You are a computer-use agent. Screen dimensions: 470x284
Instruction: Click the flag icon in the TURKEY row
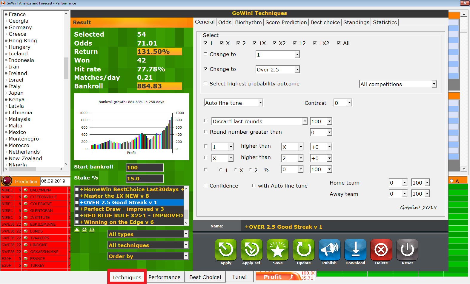(26, 266)
